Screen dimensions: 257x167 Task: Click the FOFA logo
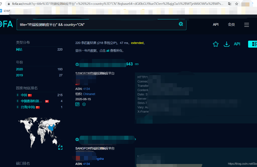coord(6,24)
